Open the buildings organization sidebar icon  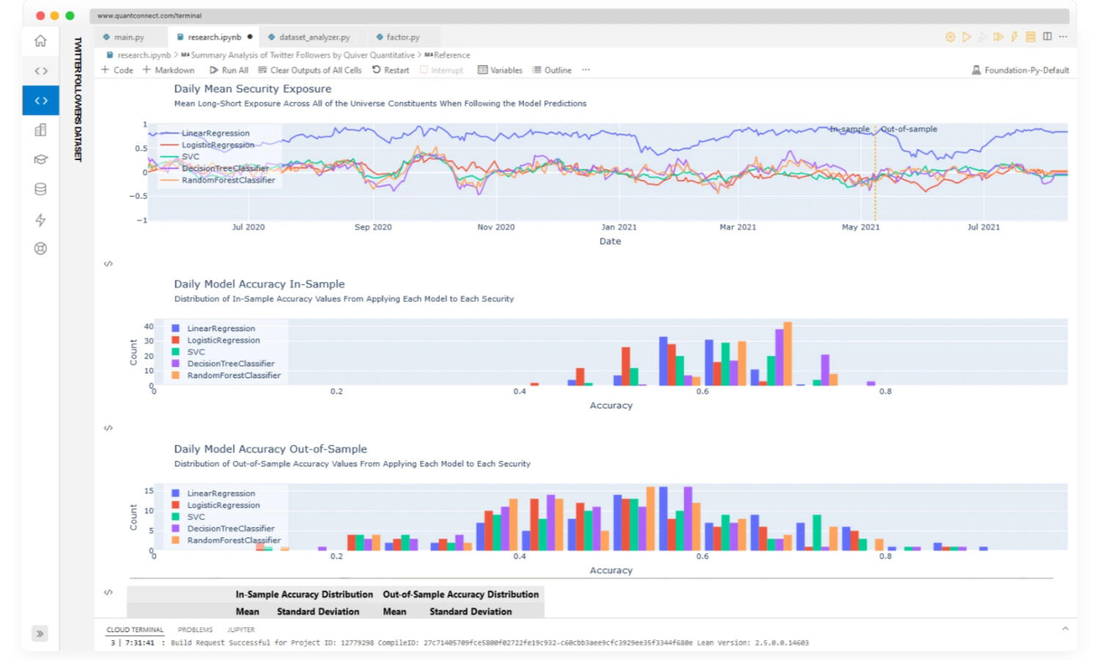(x=40, y=130)
